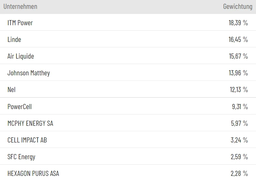This screenshot has width=256, height=181.
Task: Click the 18,39 % weighting value
Action: tap(238, 23)
